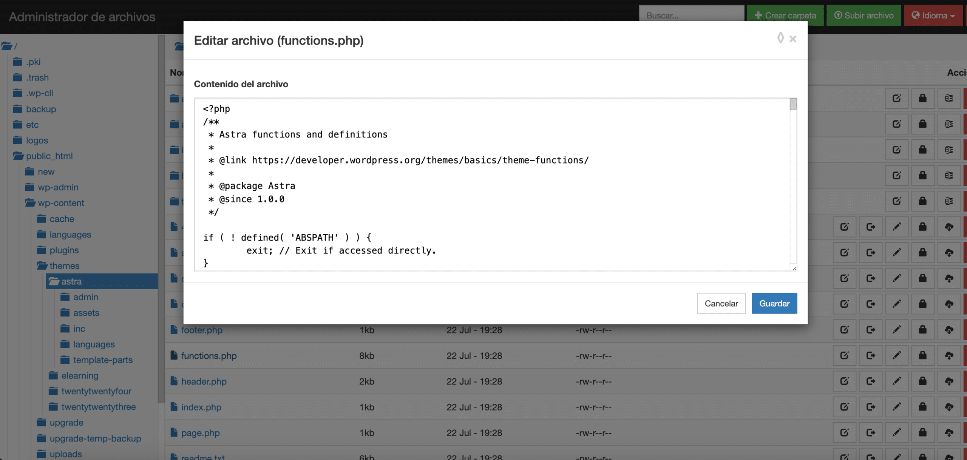Click the lock icon for footer.php row
Image resolution: width=967 pixels, height=460 pixels.
(x=922, y=330)
